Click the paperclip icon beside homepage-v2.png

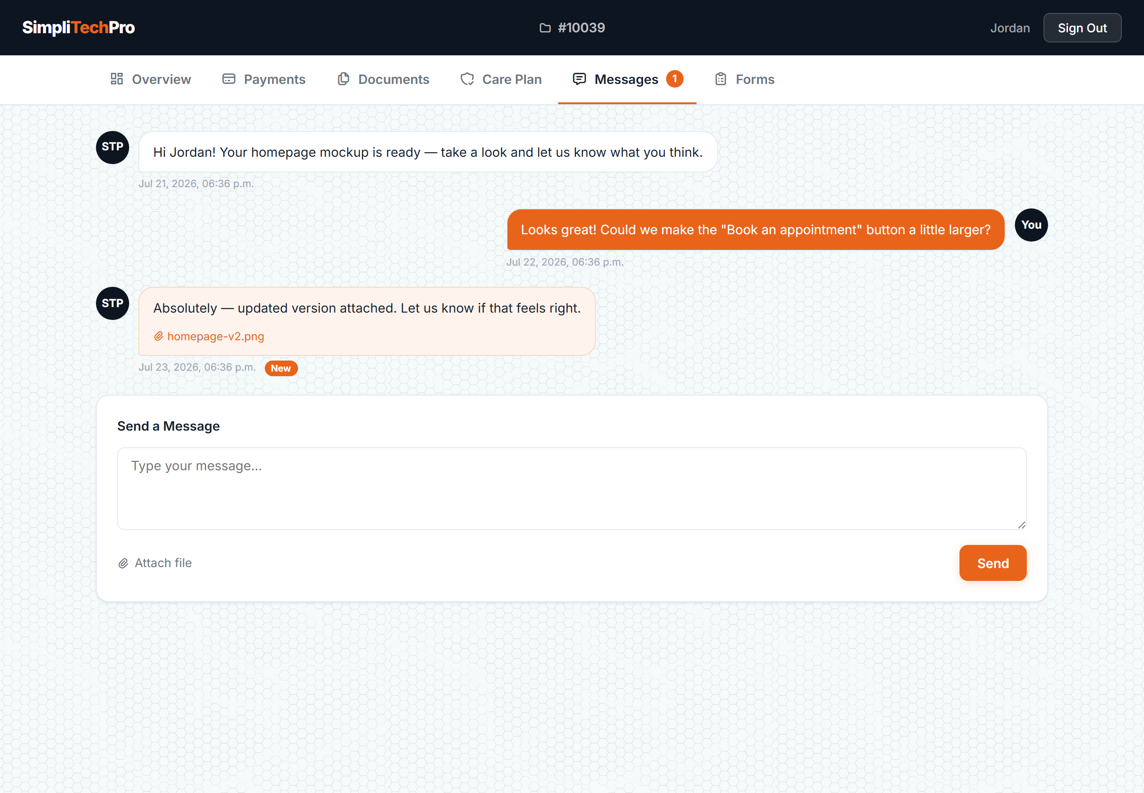(159, 337)
